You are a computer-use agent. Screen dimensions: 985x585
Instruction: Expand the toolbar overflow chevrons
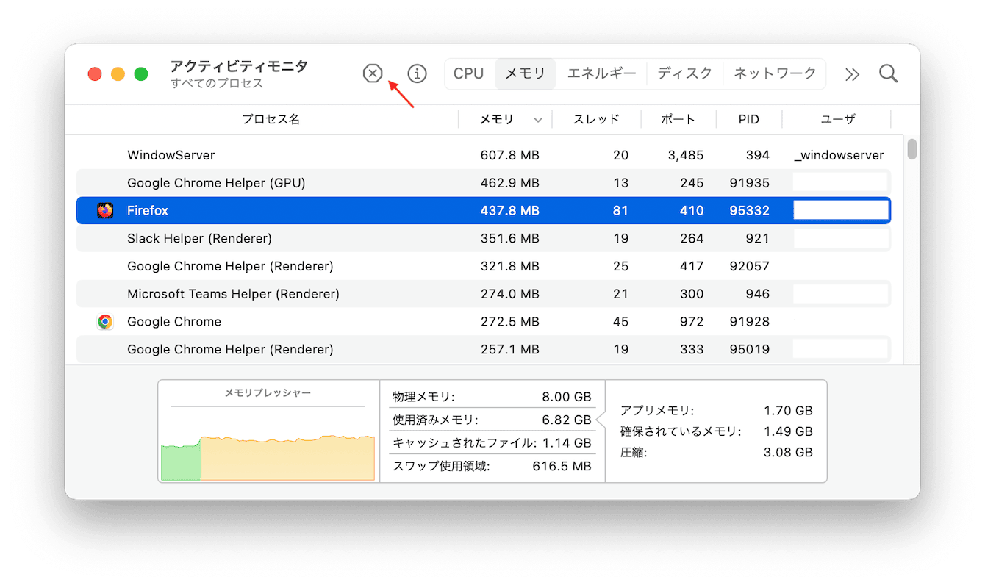(852, 74)
